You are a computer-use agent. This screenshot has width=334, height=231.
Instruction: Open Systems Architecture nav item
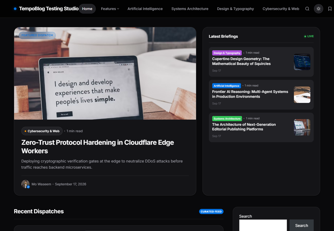pyautogui.click(x=190, y=9)
